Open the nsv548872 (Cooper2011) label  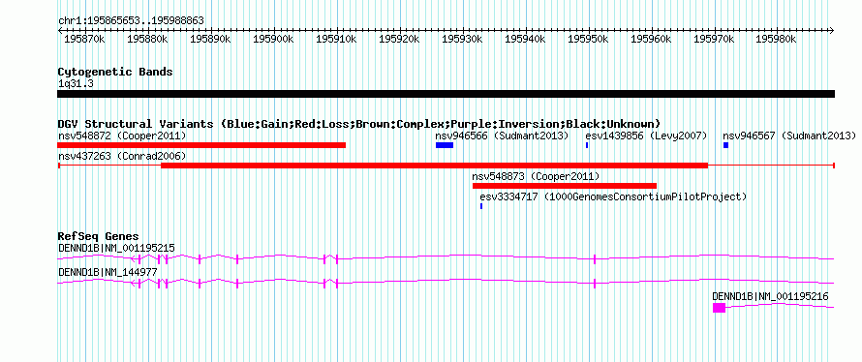122,136
